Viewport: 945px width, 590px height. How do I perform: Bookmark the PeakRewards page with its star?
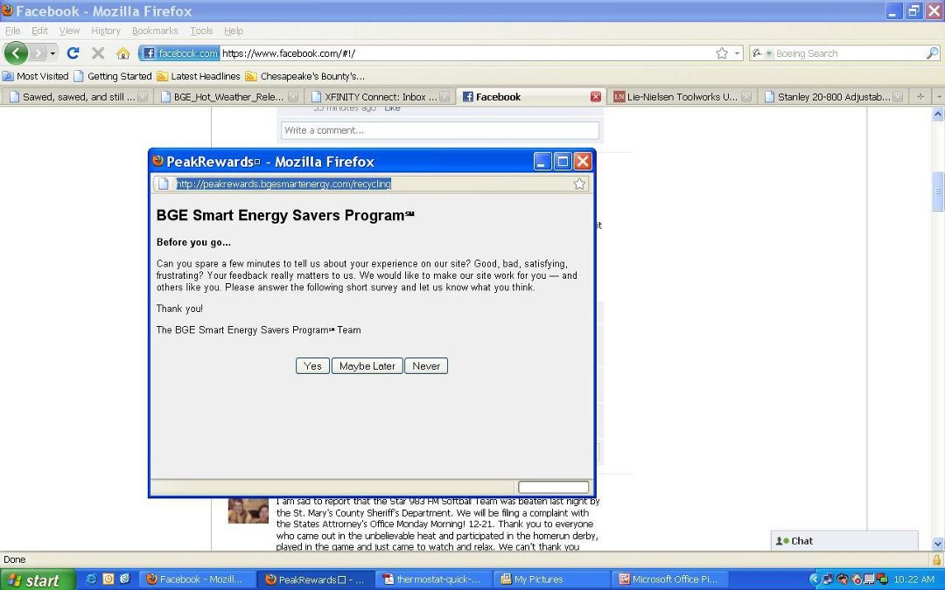click(x=579, y=184)
